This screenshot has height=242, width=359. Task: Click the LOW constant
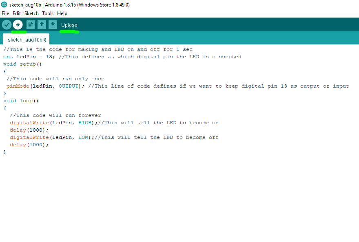[x=83, y=137]
